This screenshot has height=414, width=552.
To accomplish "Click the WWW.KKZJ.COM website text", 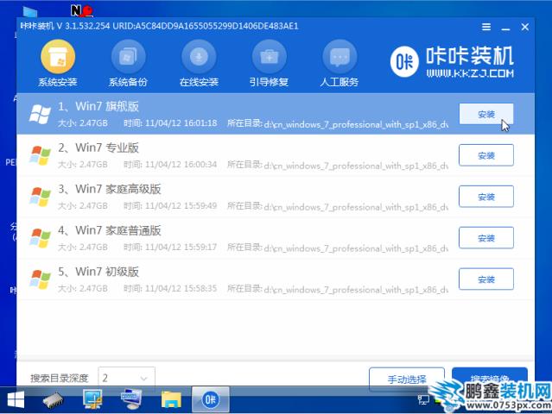I will pyautogui.click(x=470, y=73).
